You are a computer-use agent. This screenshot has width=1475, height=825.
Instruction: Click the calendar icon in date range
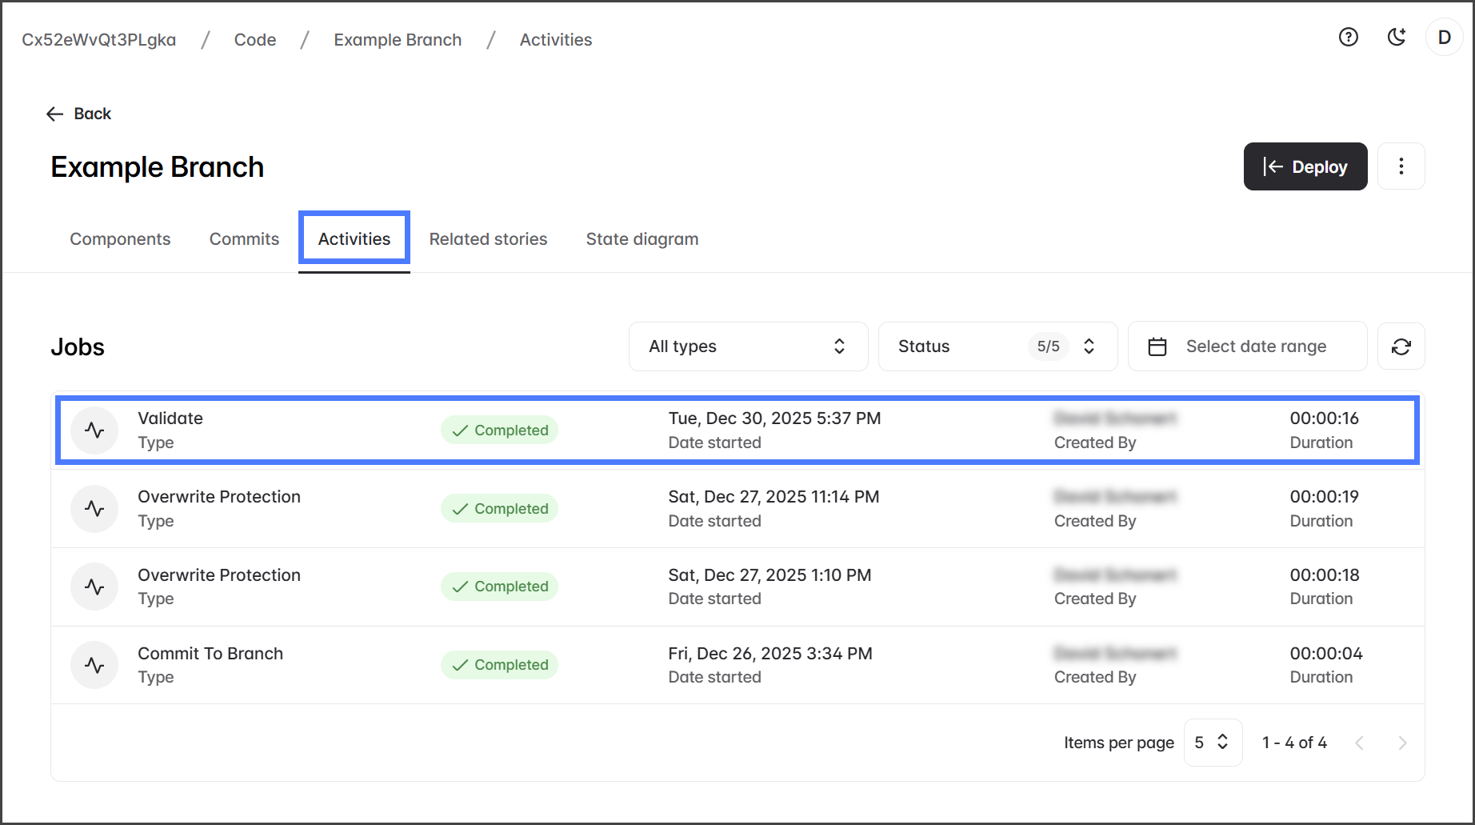click(x=1157, y=346)
